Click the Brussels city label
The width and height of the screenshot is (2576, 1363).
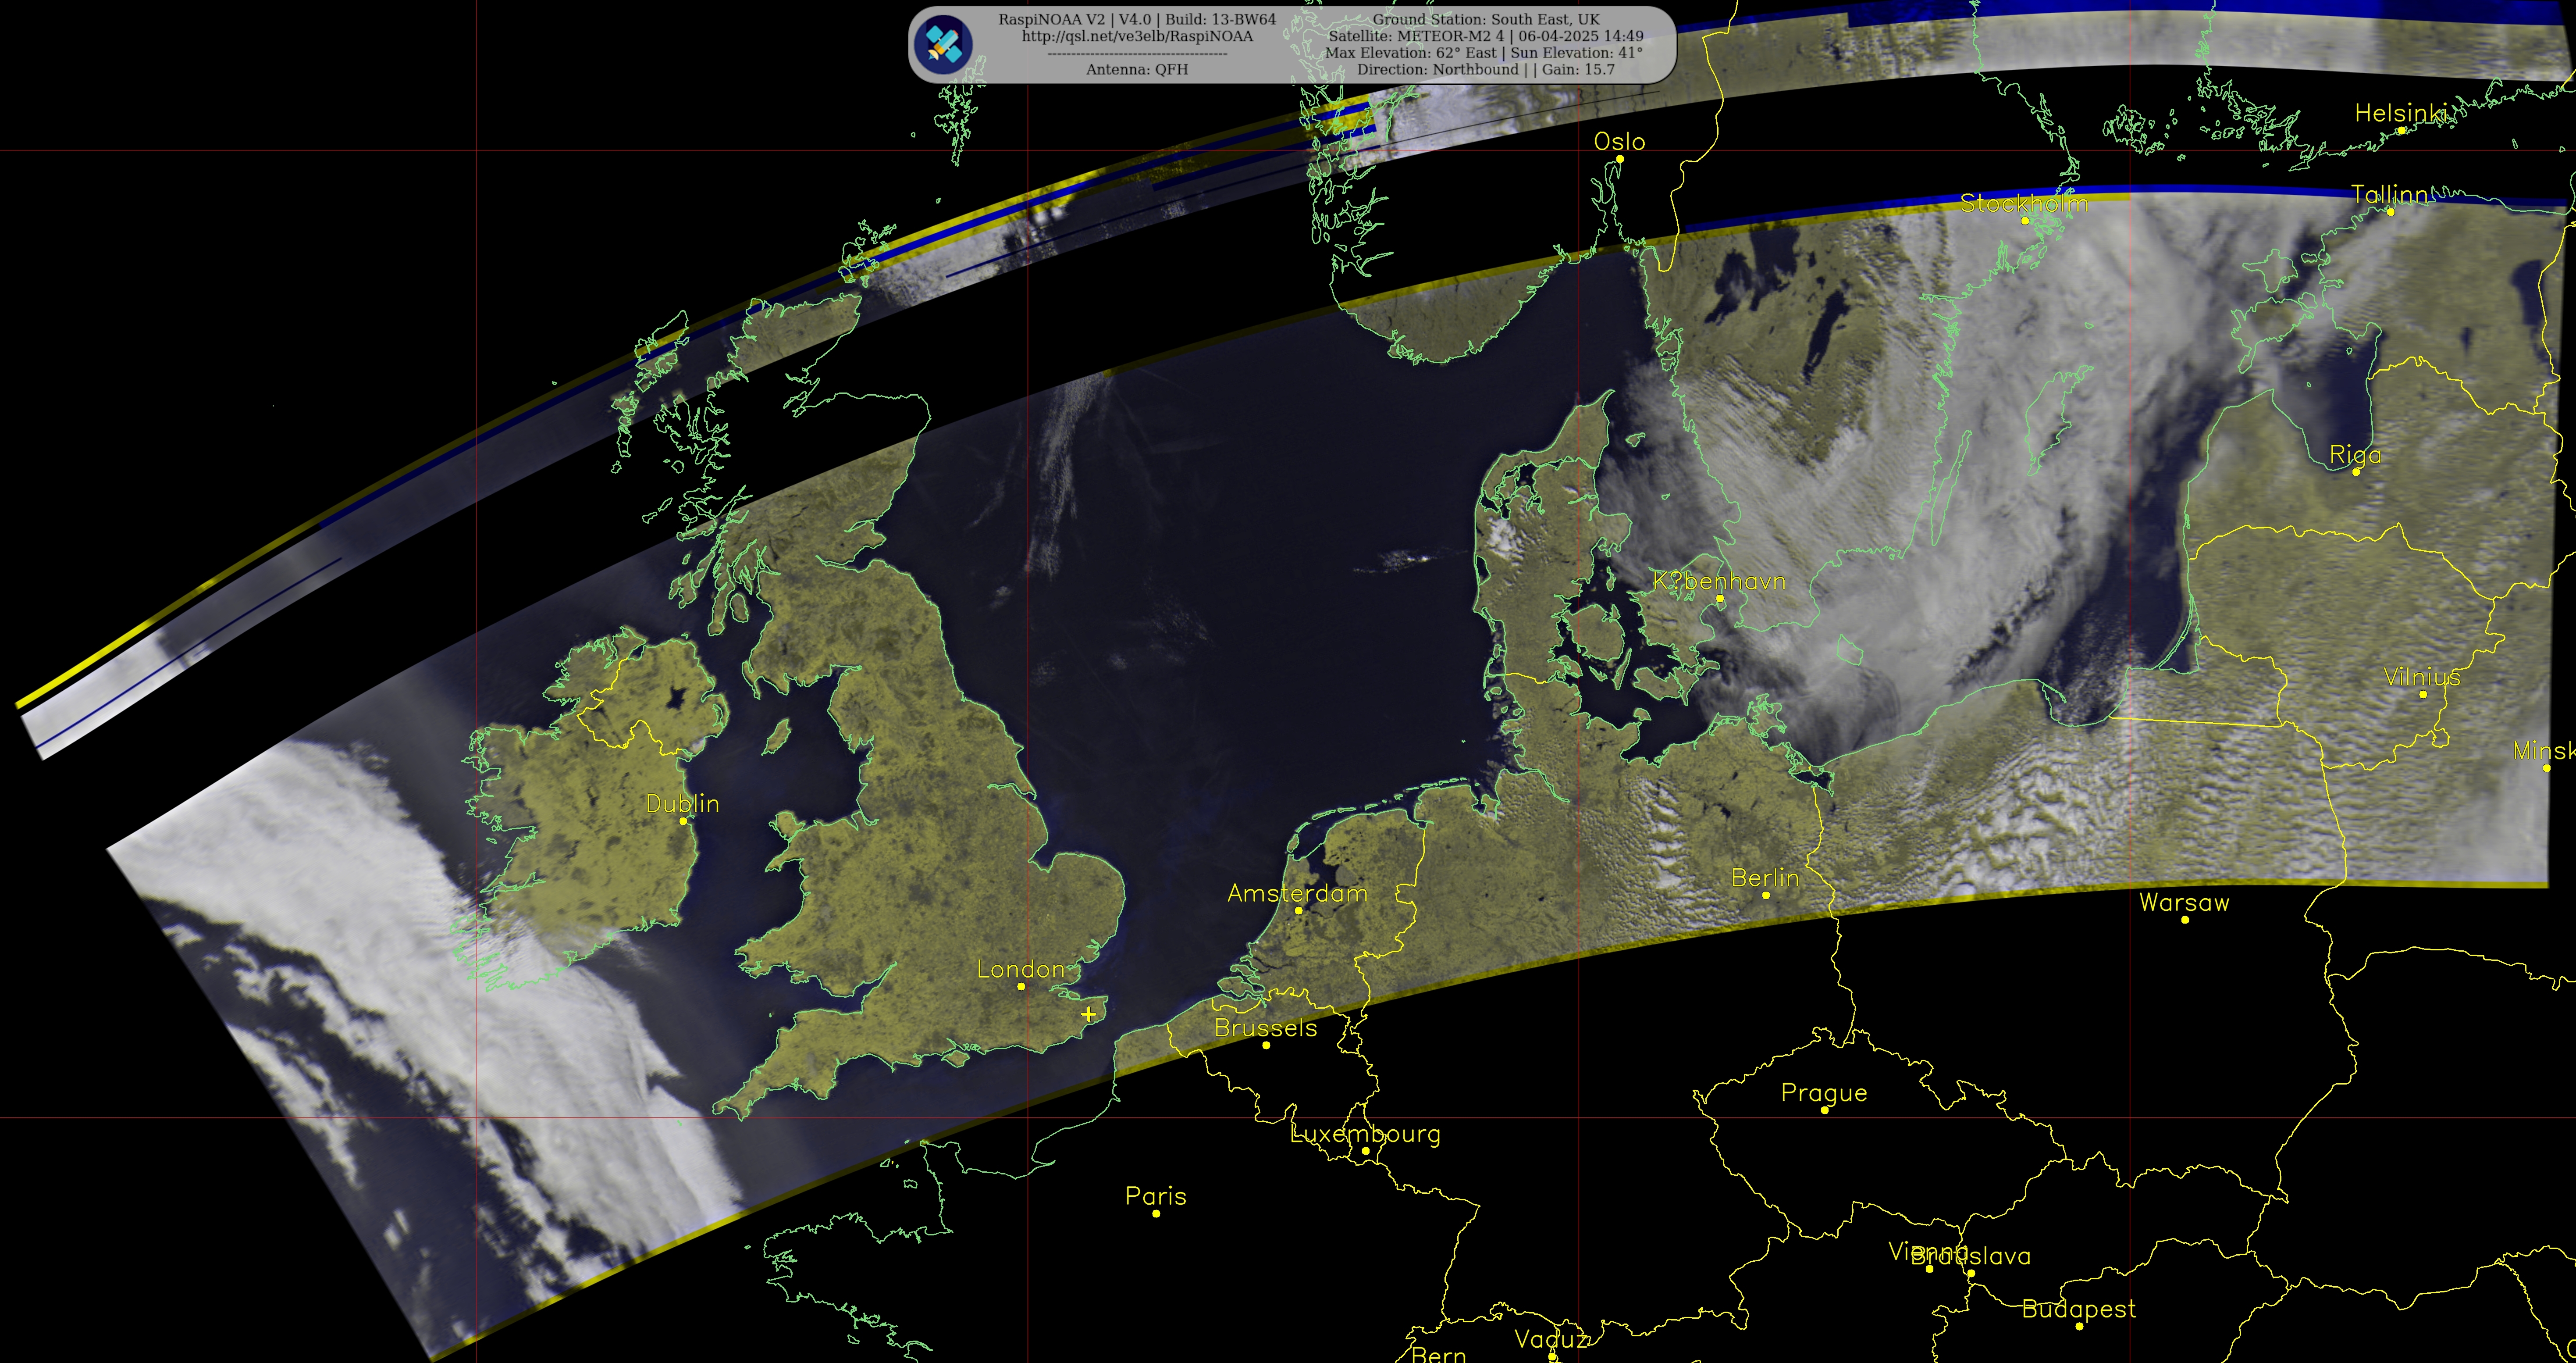(1265, 1028)
